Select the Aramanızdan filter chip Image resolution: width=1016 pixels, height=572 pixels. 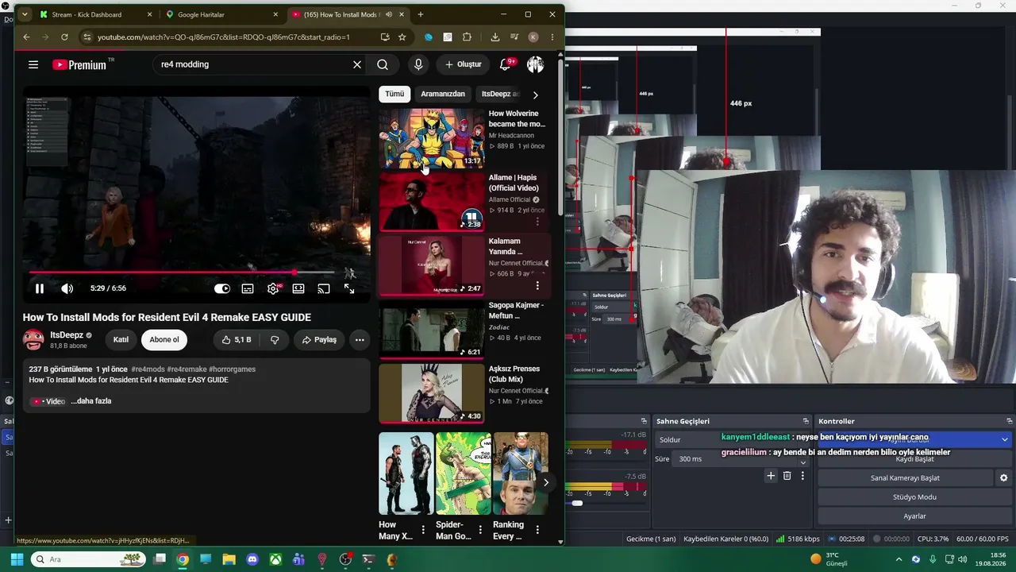coord(443,94)
